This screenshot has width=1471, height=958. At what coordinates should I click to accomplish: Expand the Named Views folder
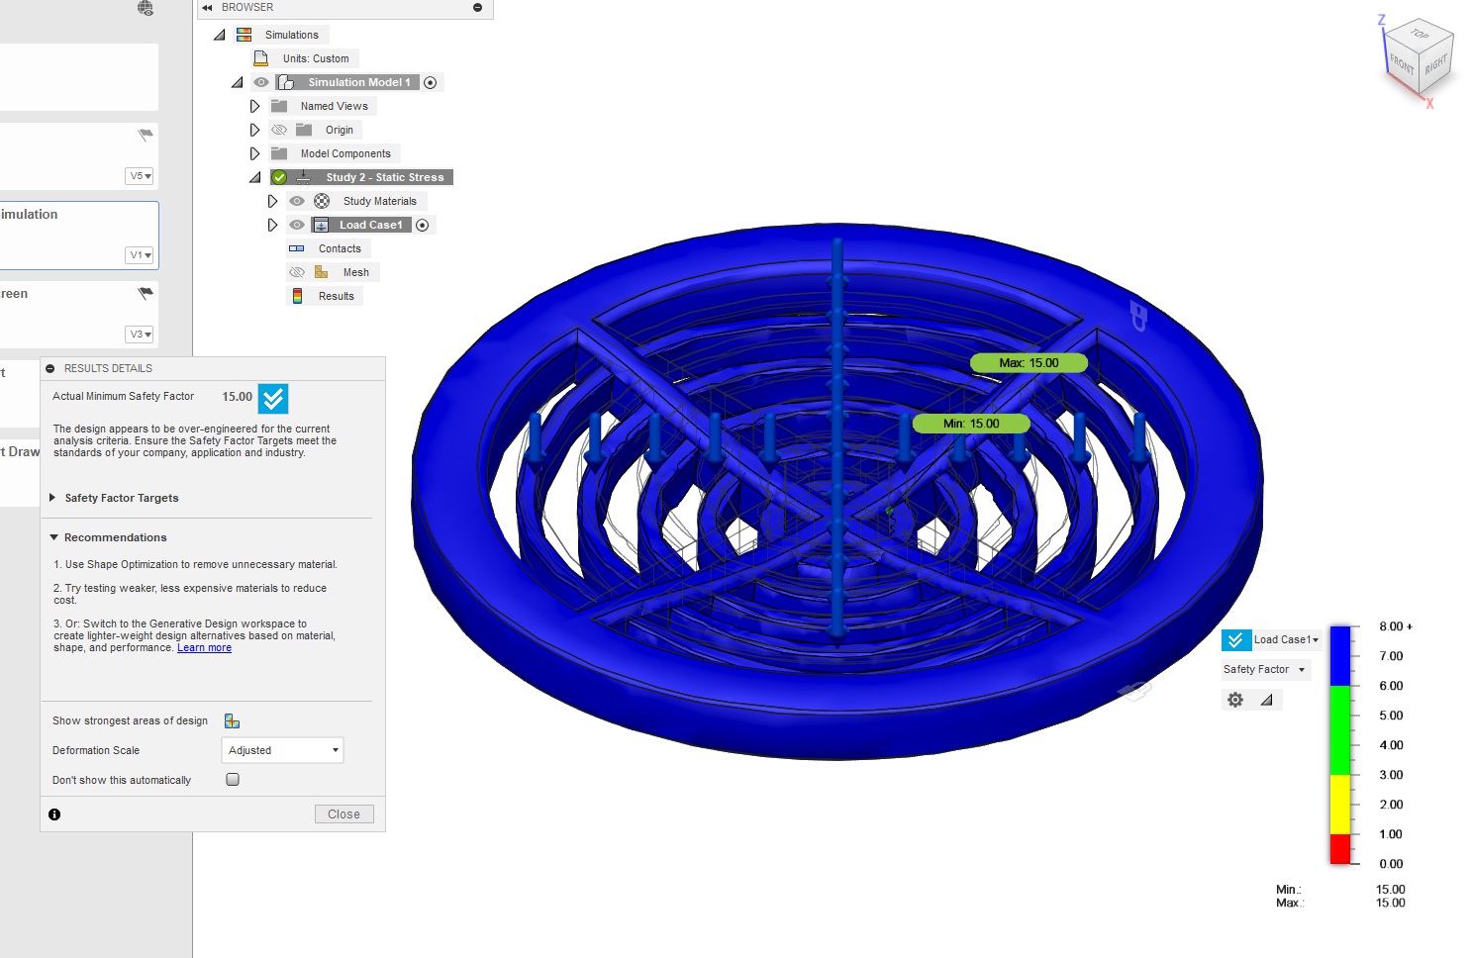pyautogui.click(x=254, y=106)
